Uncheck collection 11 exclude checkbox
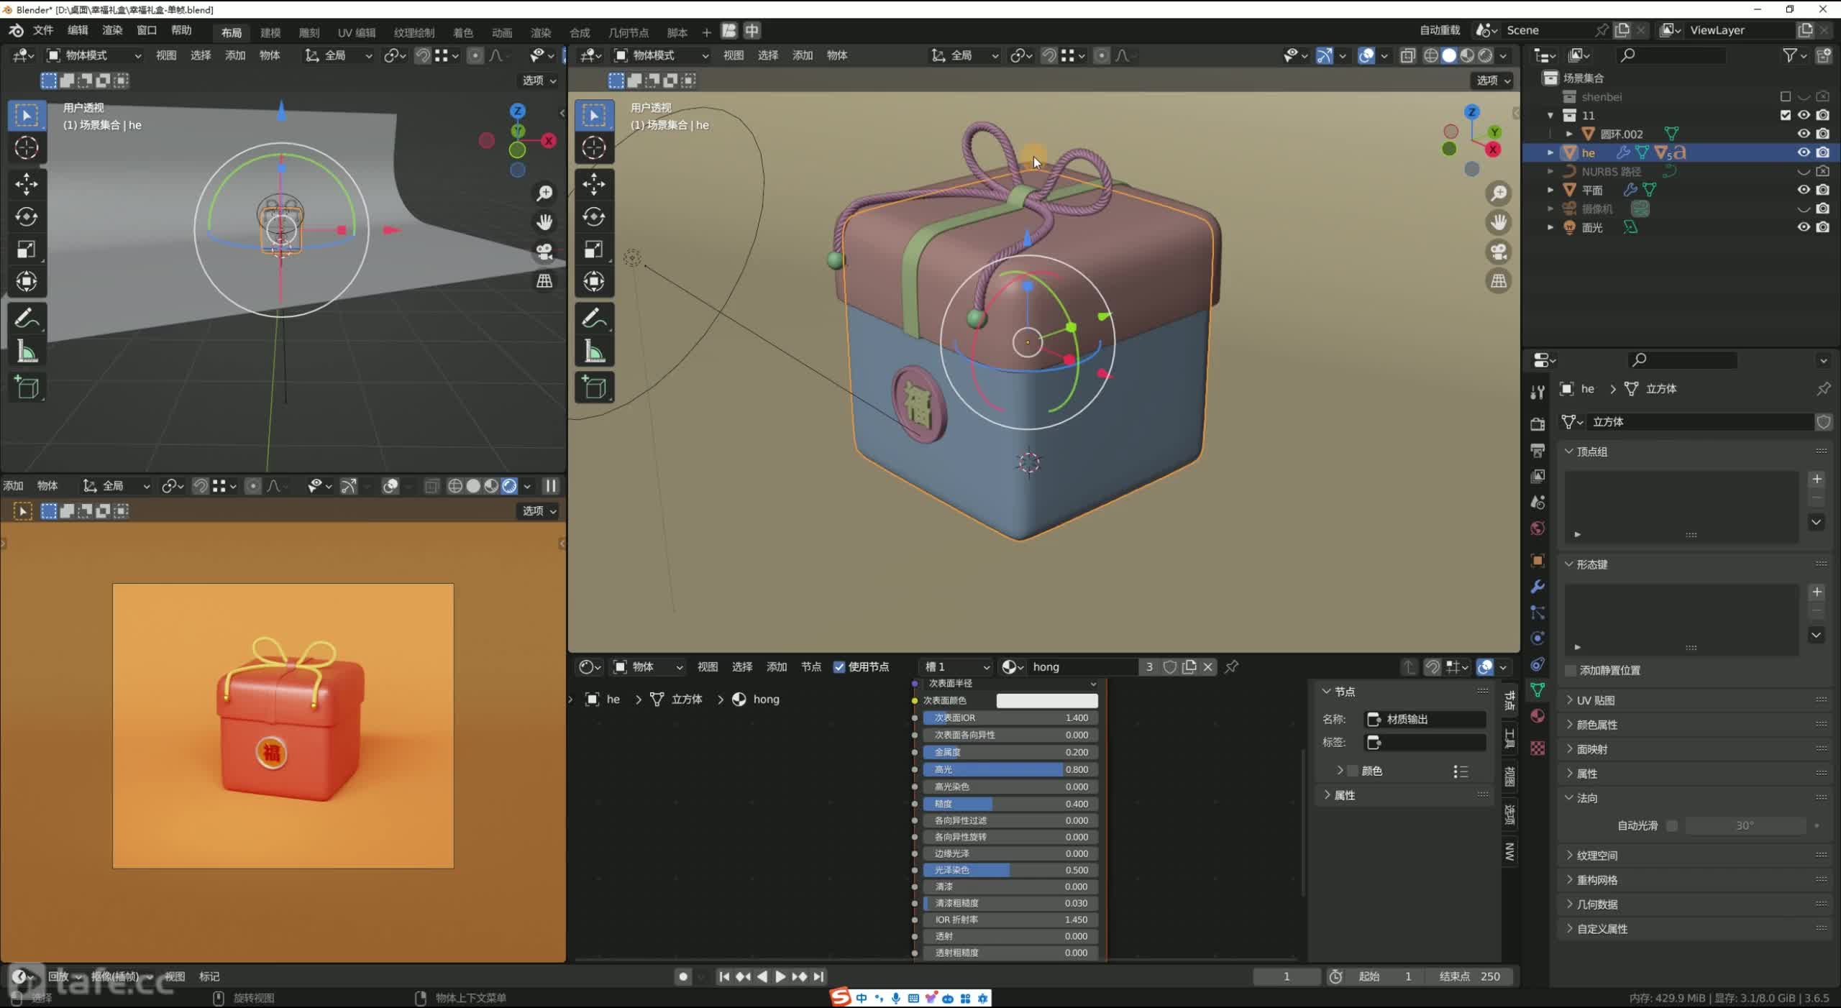Viewport: 1841px width, 1008px height. (1785, 115)
